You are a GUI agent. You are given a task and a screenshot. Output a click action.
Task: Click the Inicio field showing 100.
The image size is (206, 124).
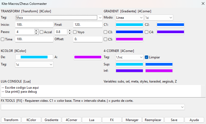[x=34, y=25]
